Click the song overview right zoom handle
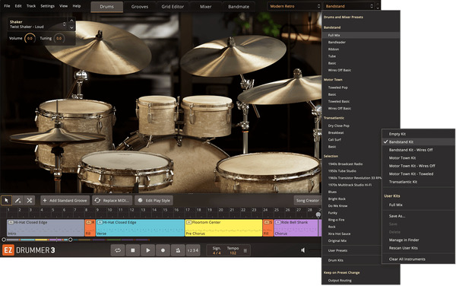The image size is (456, 286). (x=71, y=240)
